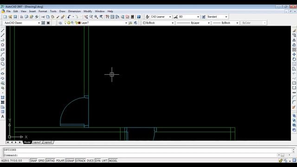Select the Hatch tool
Screen dimensions: 297x167
tap(3, 97)
